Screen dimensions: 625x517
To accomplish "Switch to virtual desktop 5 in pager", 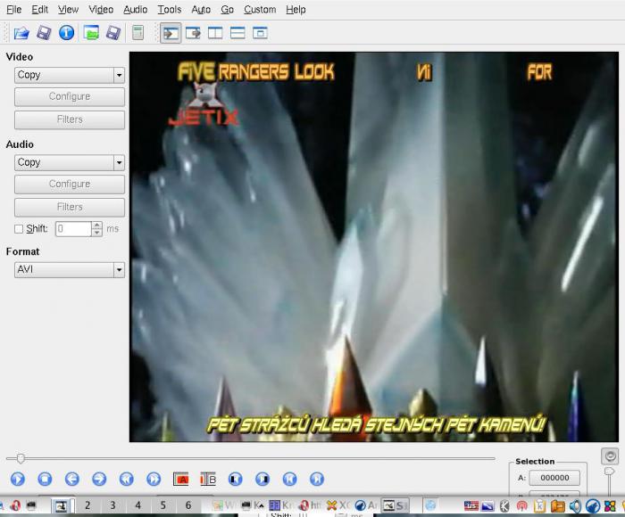I will pos(163,505).
